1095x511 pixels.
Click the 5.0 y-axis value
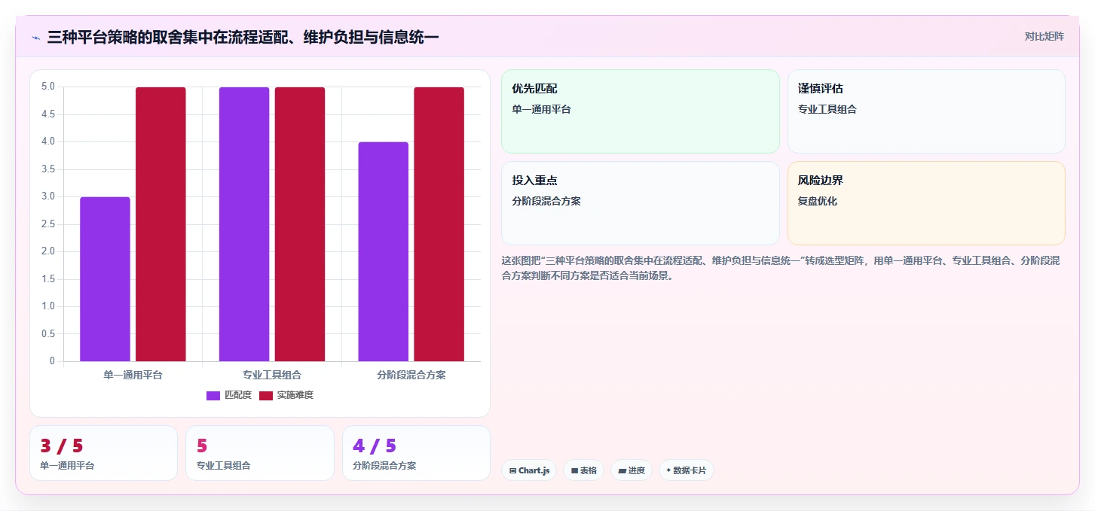pyautogui.click(x=47, y=87)
